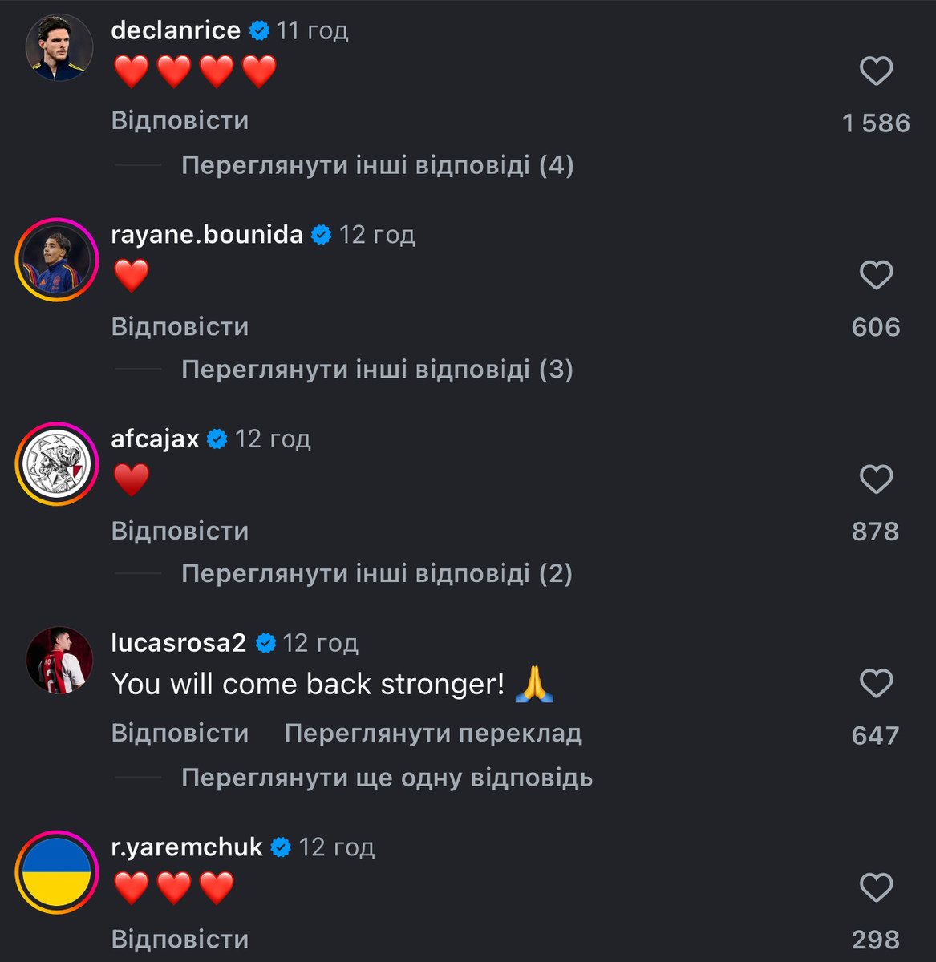Open the declanrice username link
936x962 pixels.
[x=176, y=30]
